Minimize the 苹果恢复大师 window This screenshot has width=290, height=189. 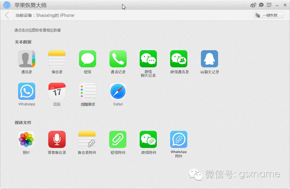tap(277, 6)
